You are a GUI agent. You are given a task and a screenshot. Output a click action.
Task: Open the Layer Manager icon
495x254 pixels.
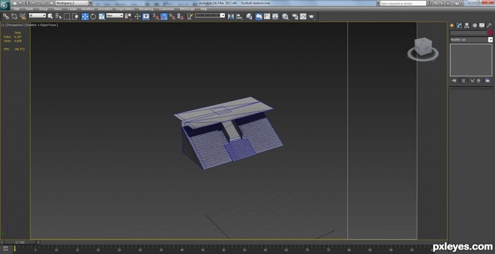coord(249,17)
